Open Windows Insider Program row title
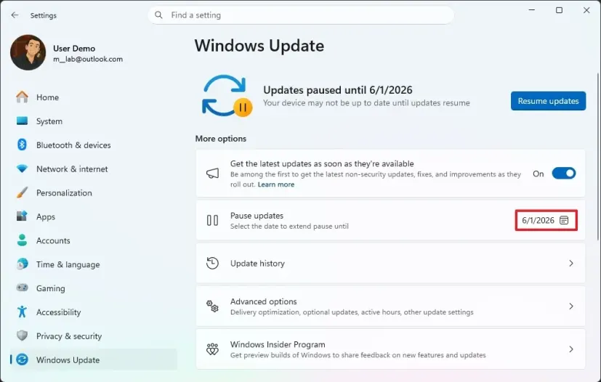601x382 pixels. 278,344
